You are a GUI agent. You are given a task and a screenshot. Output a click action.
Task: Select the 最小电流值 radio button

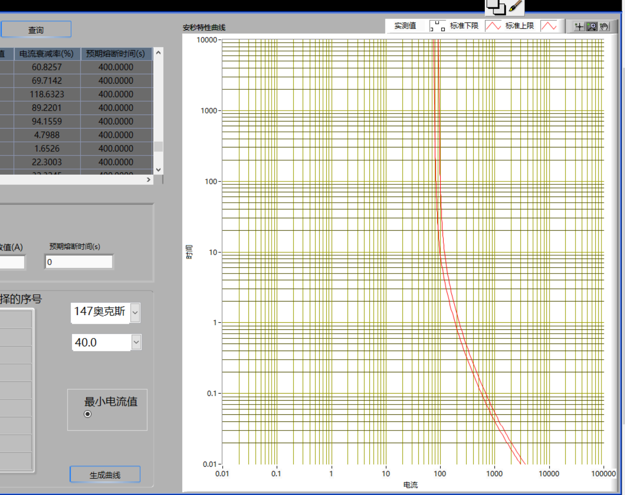[88, 414]
